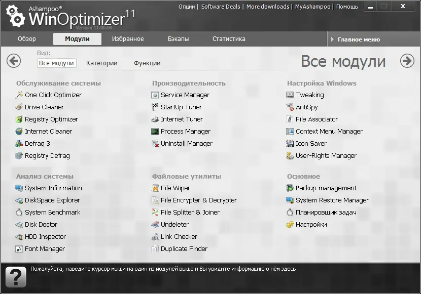Click the Tweaking icon

point(290,95)
